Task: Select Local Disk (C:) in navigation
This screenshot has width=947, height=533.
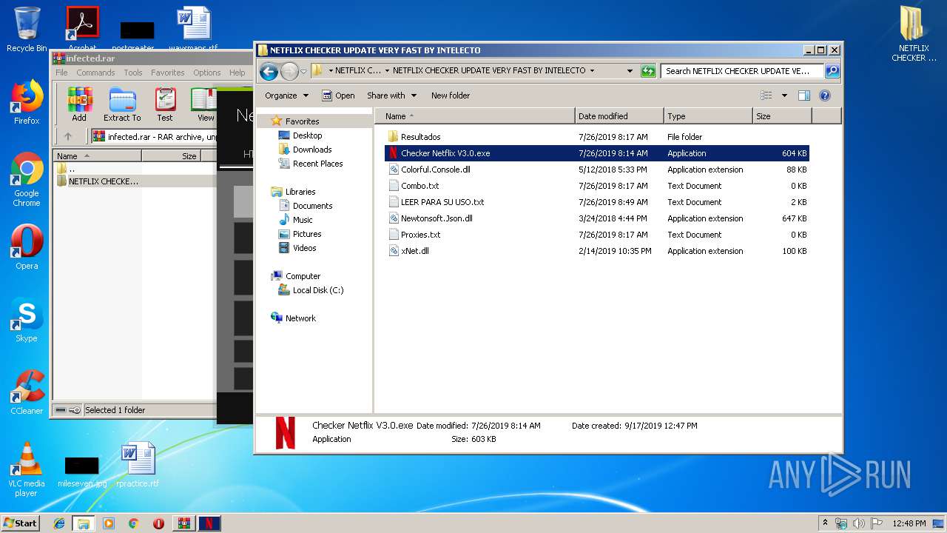Action: tap(317, 290)
